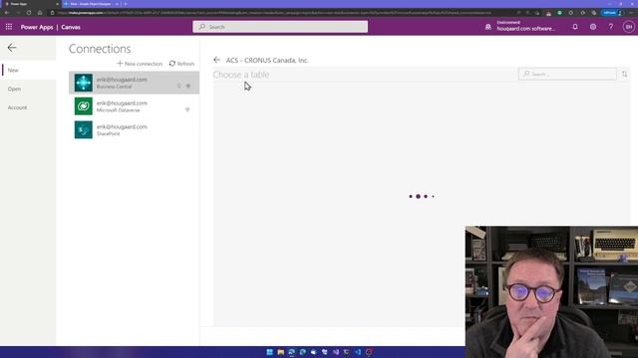This screenshot has width=638, height=358.
Task: Click the browser home button
Action: pyautogui.click(x=40, y=13)
